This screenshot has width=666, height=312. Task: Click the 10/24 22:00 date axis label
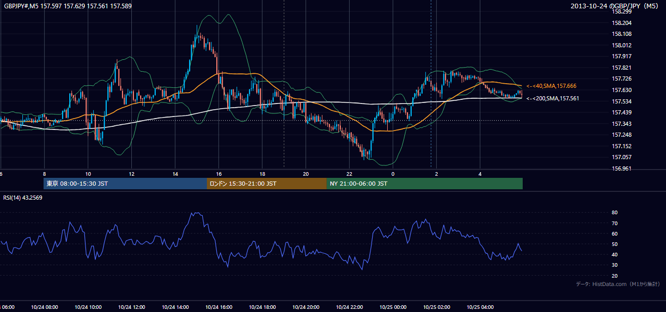pos(349,307)
